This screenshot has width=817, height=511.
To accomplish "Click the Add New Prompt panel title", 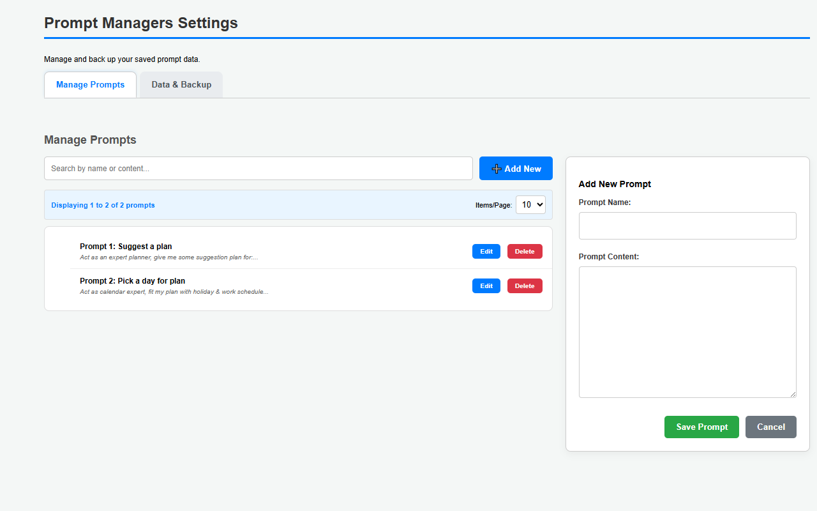I will click(x=615, y=184).
